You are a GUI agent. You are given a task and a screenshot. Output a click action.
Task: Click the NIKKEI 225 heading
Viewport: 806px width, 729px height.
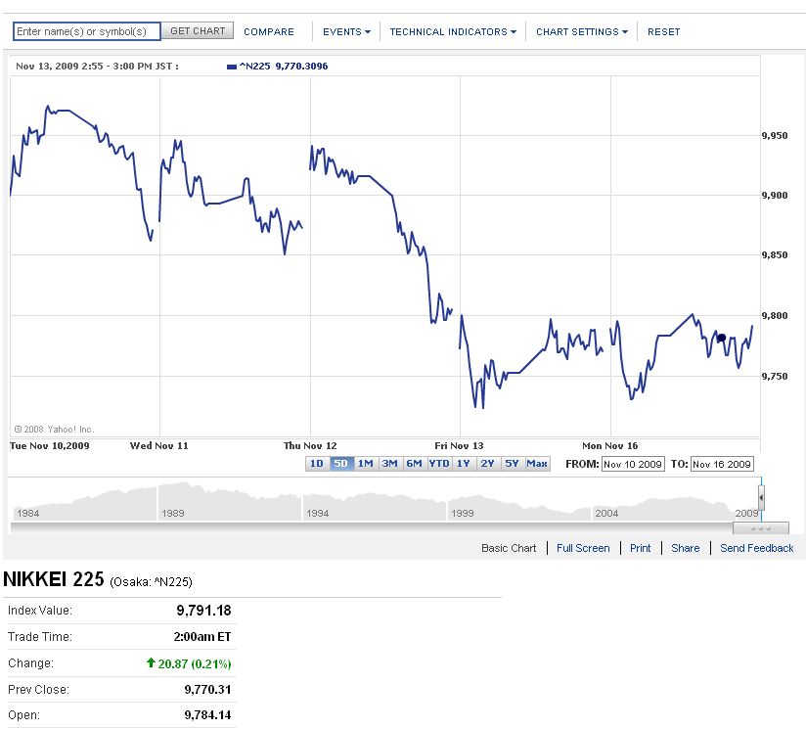coord(54,579)
